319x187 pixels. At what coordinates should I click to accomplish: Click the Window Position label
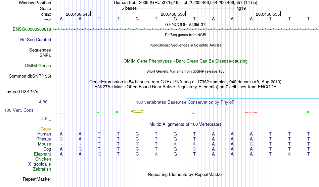coord(35,3)
